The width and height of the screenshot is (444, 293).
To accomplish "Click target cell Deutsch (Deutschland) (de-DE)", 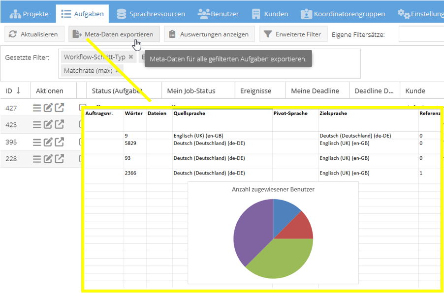I will coord(369,136).
